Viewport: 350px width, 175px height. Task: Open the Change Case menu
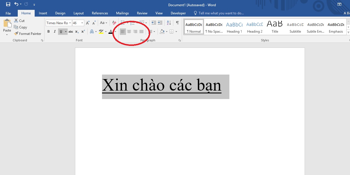[x=103, y=23]
